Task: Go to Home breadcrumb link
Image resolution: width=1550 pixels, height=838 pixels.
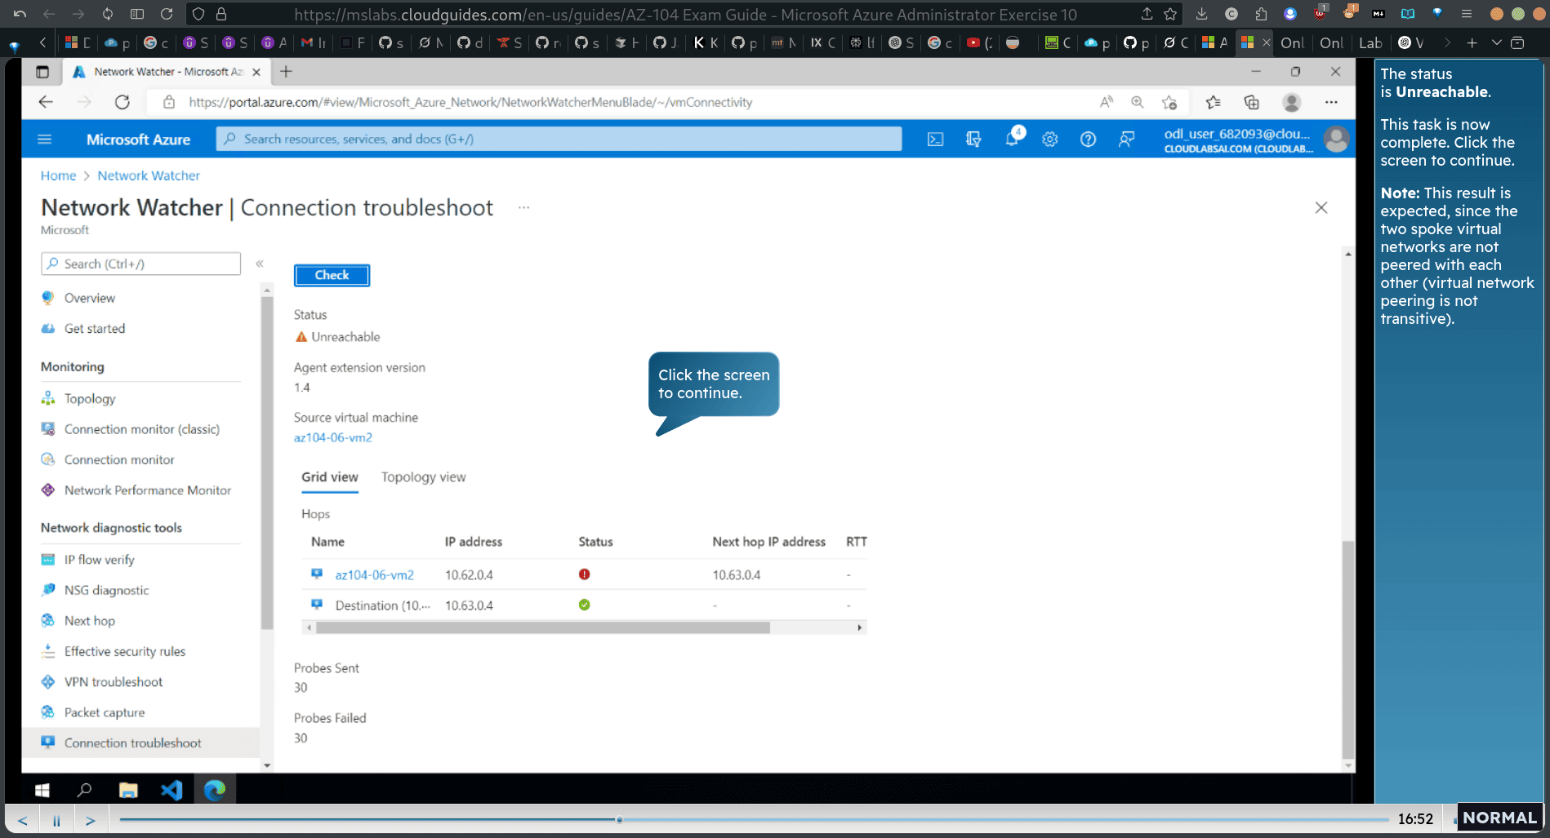Action: (58, 175)
